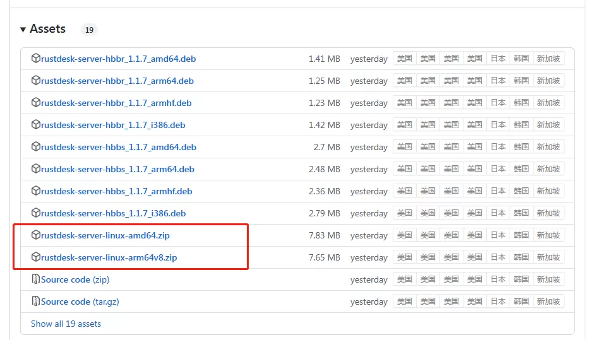Click 韩国 mirror for hbbs_1.1.7_armhf.deb
This screenshot has width=615, height=340.
522,191
